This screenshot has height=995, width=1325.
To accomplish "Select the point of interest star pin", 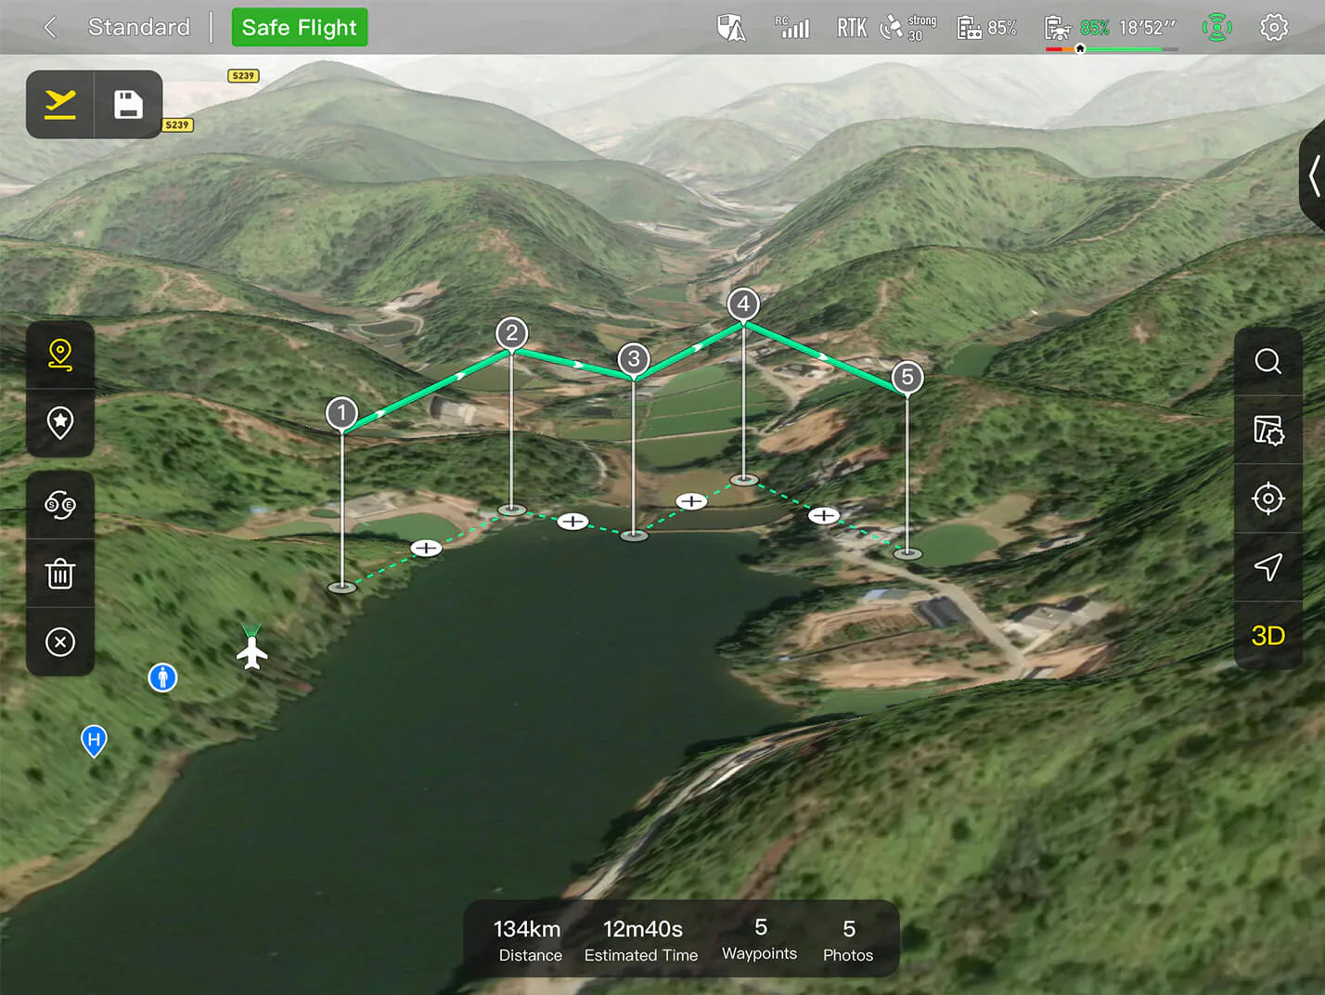I will [60, 422].
